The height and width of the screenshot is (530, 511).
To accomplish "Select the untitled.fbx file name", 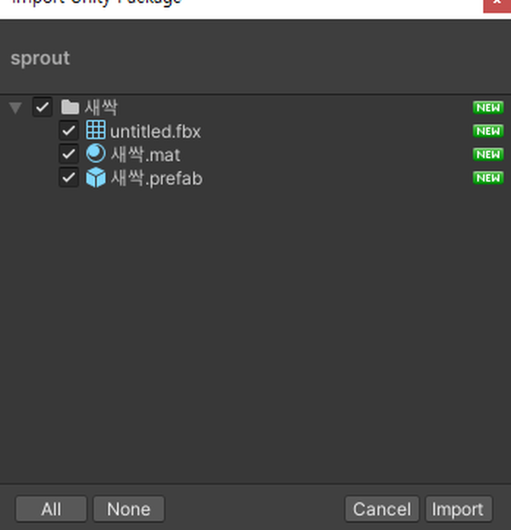I will pos(156,131).
